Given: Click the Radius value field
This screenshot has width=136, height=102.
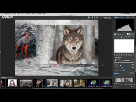Looking at the screenshot, I should tap(133, 65).
